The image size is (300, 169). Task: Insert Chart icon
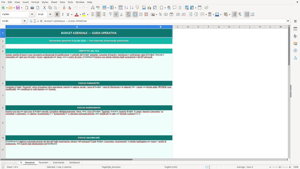[149, 8]
